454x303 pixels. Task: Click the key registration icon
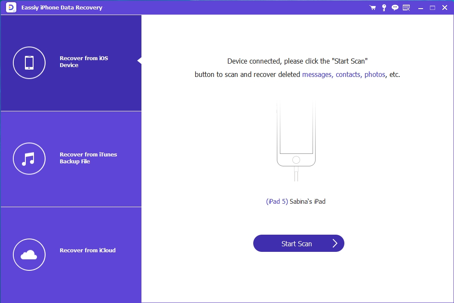(383, 7)
